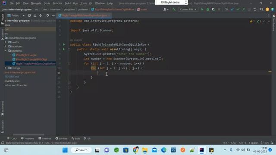The width and height of the screenshot is (276, 155).
Task: Build project with the hammer icon
Action: (174, 9)
